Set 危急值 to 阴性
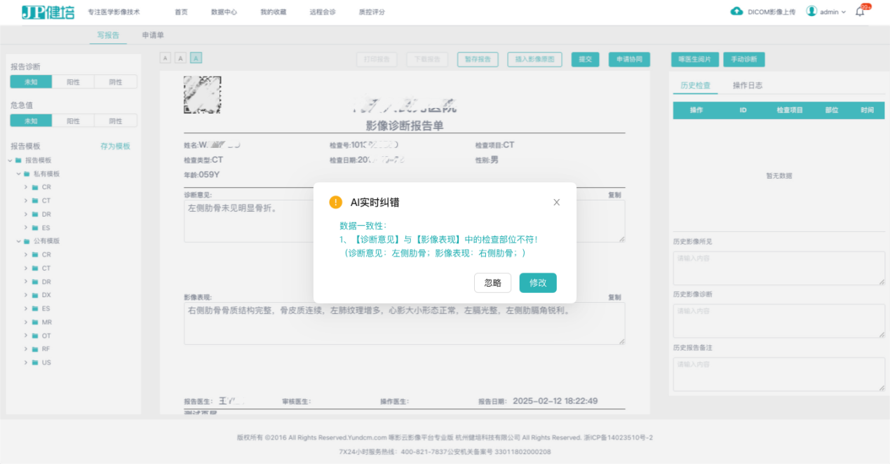 116,121
